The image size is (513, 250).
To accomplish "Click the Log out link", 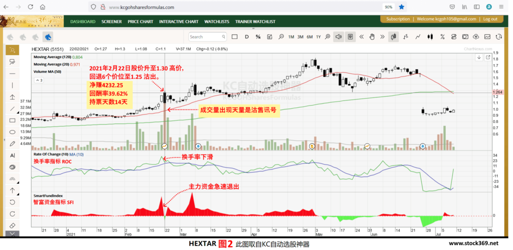I will tap(490, 19).
